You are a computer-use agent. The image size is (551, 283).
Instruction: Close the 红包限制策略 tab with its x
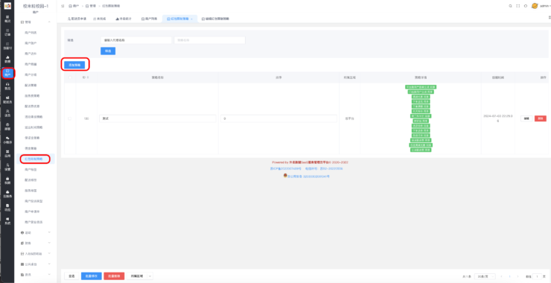191,19
